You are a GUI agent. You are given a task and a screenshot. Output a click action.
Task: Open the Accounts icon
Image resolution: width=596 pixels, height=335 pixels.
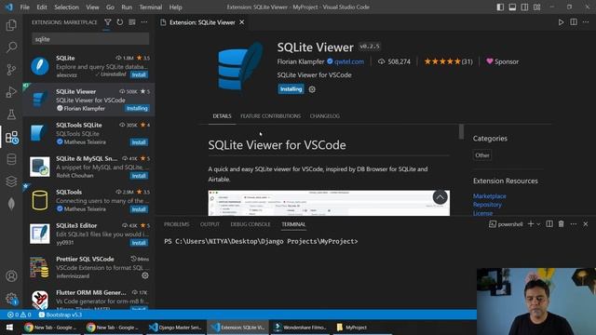(x=11, y=276)
